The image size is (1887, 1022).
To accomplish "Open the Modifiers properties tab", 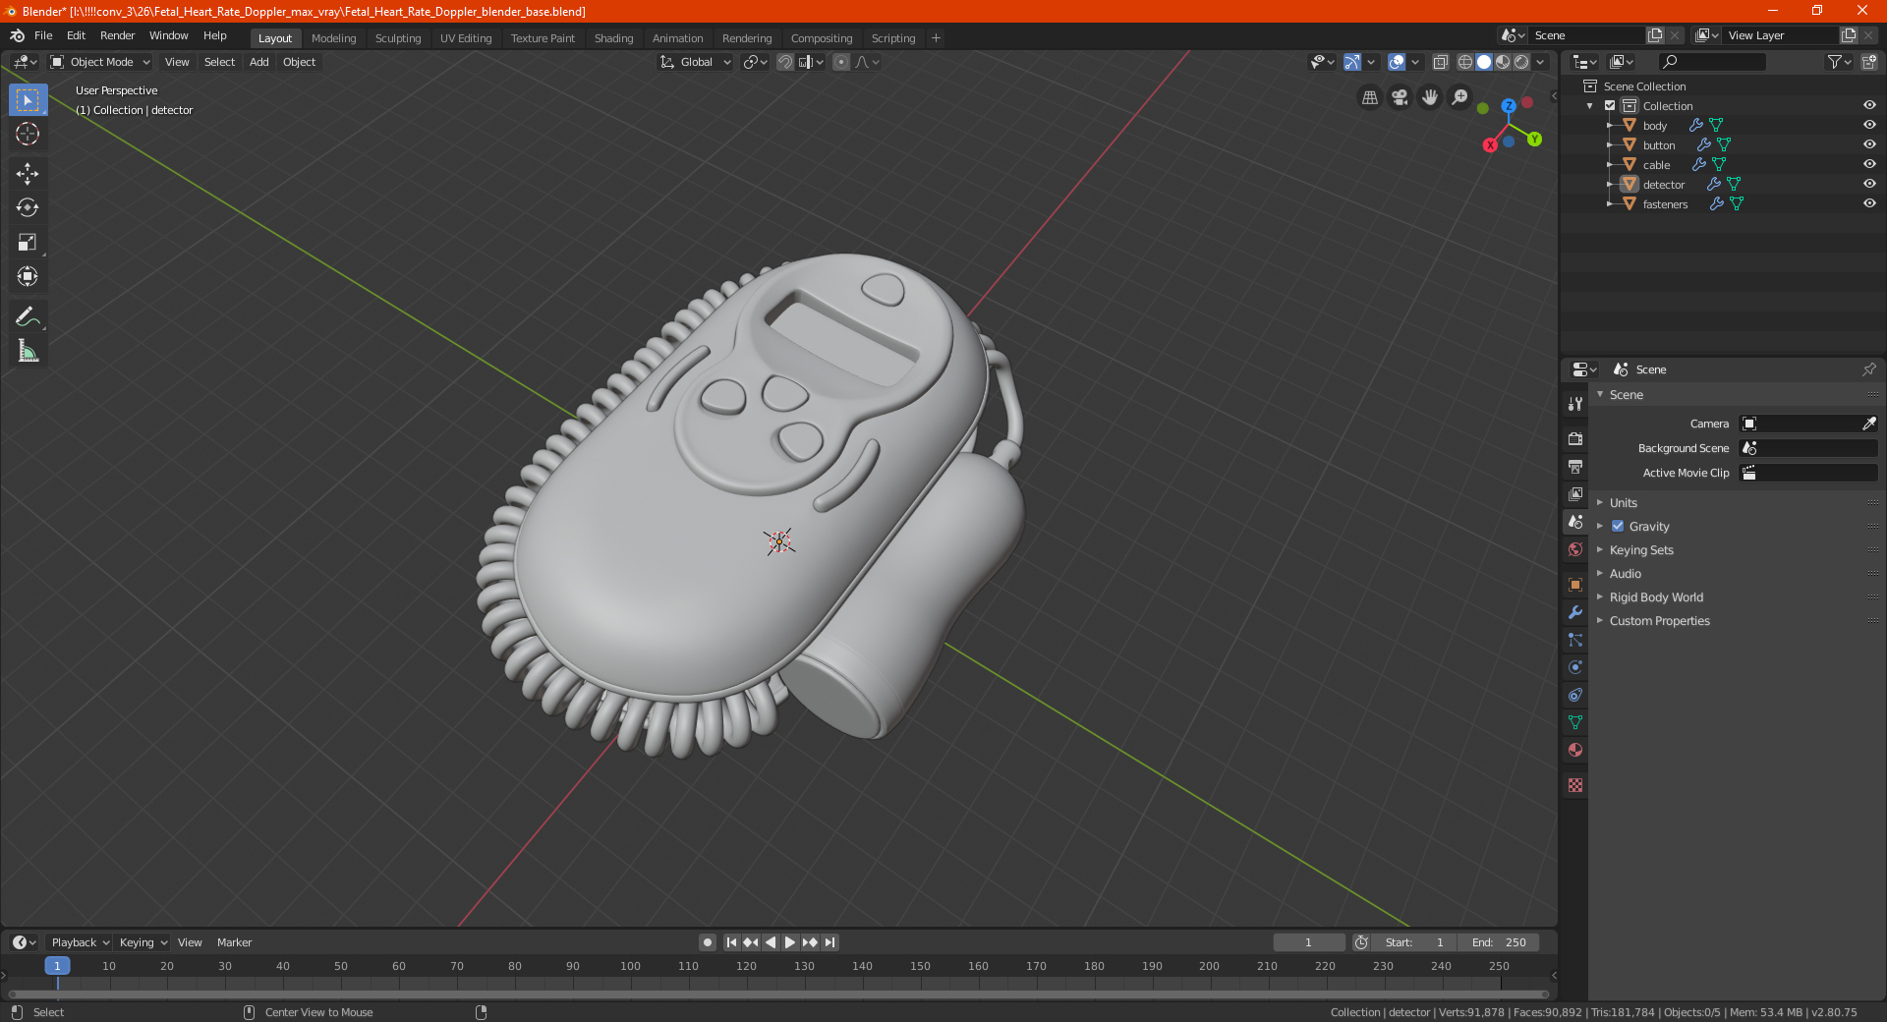I will pyautogui.click(x=1575, y=612).
